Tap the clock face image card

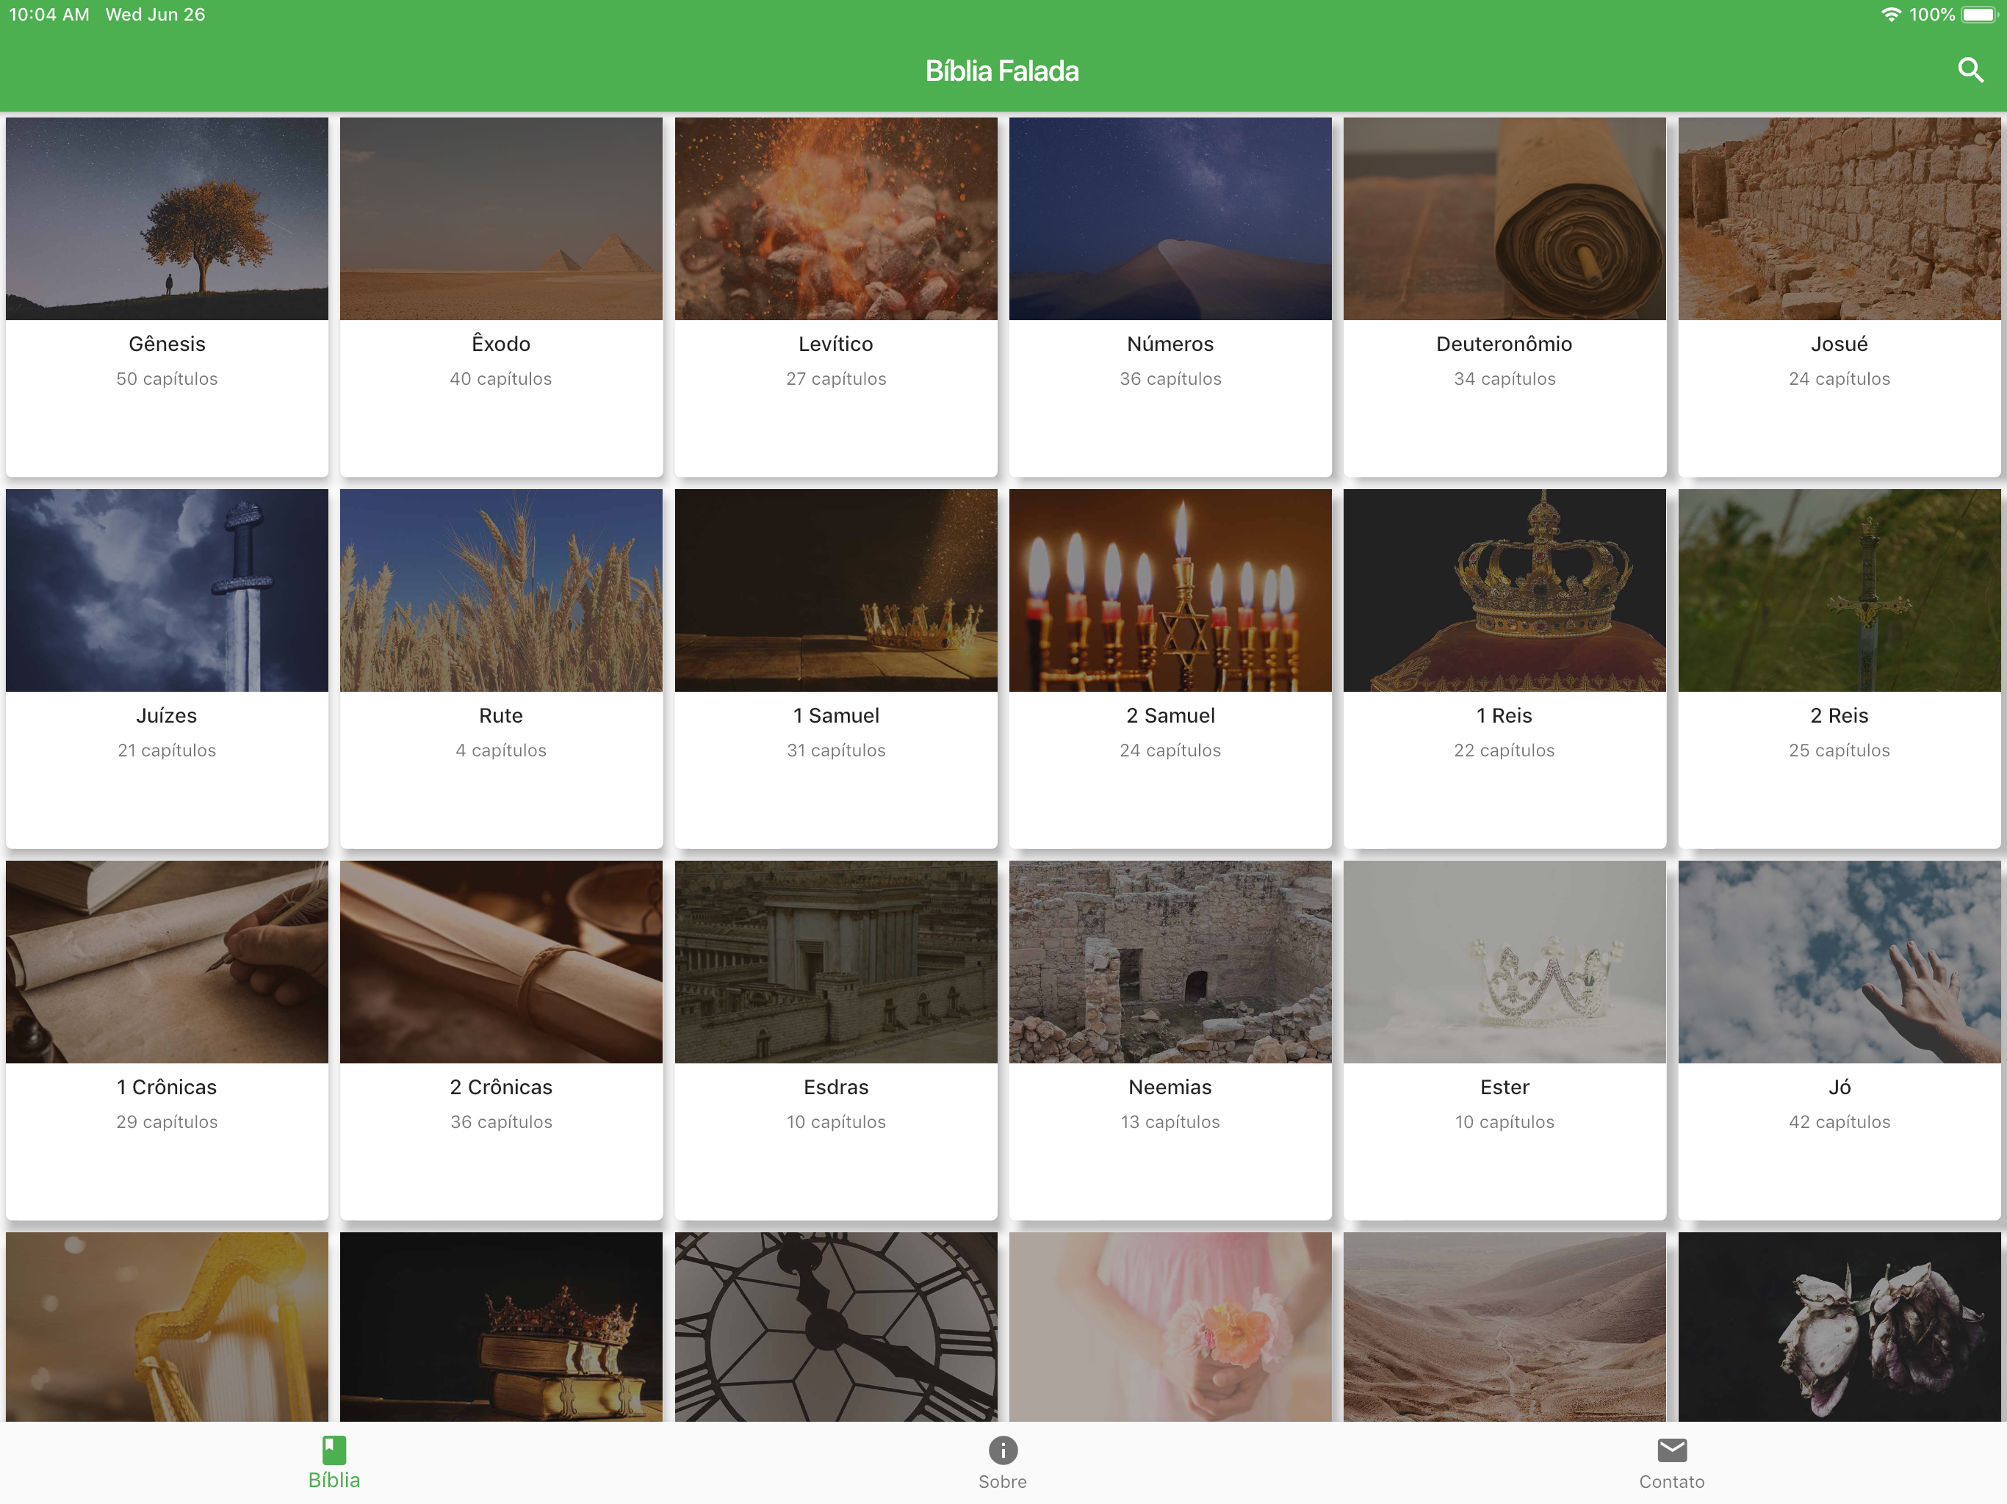point(836,1326)
